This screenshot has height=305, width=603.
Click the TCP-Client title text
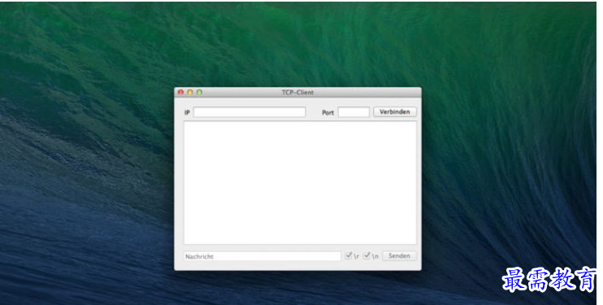coord(297,93)
